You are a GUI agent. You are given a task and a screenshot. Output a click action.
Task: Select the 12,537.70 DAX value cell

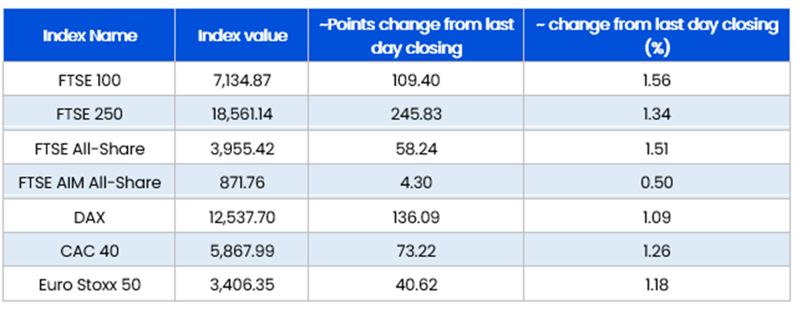click(x=242, y=217)
